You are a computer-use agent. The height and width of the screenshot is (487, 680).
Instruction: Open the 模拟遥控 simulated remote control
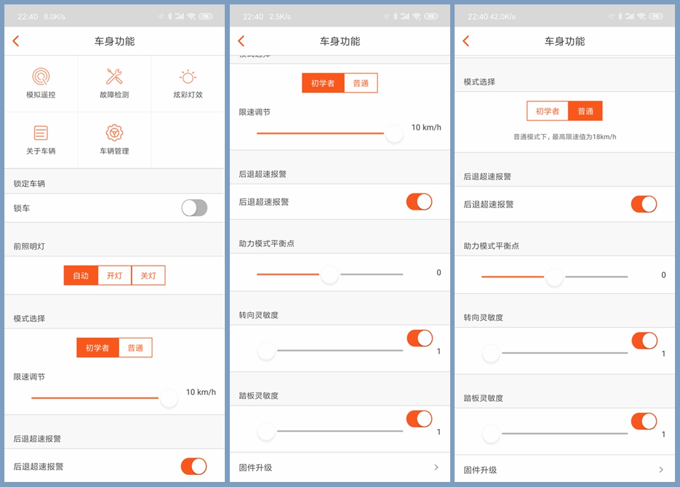(41, 83)
